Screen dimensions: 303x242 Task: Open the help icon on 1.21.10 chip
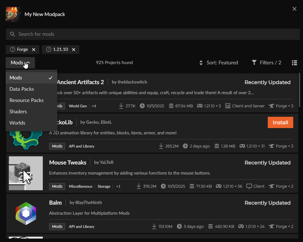[x=49, y=49]
